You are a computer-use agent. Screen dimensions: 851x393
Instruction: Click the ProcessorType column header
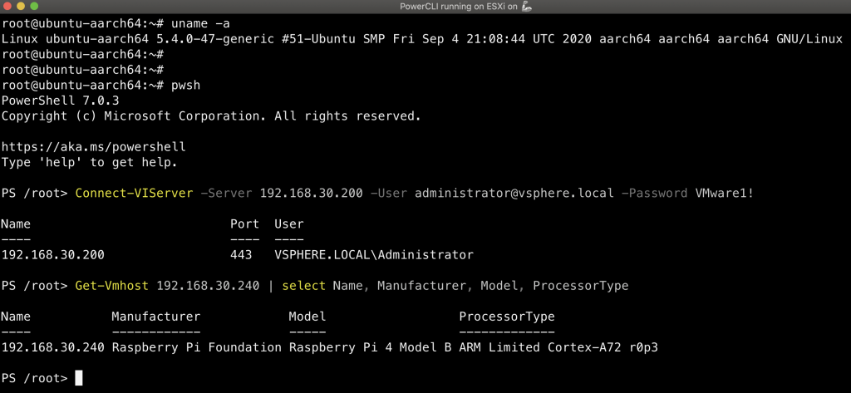click(506, 317)
